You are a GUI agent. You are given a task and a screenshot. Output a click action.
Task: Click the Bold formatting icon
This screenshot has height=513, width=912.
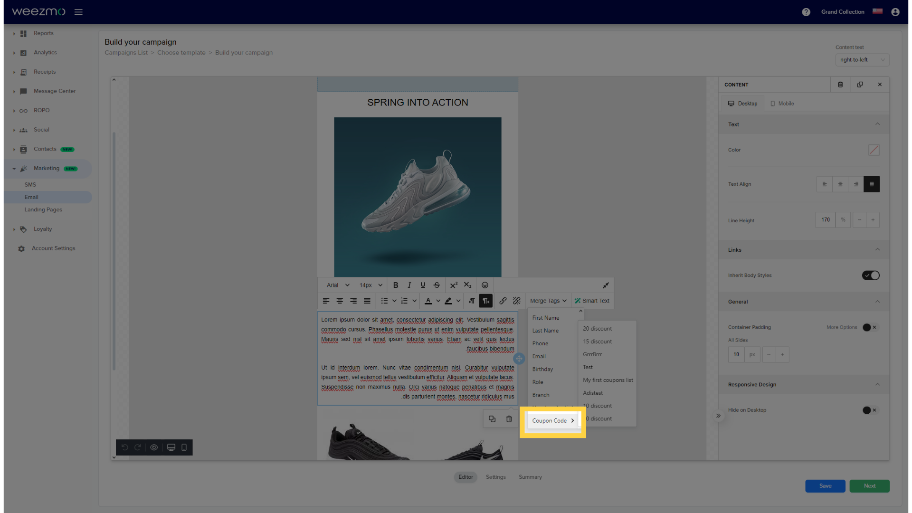[x=395, y=285]
